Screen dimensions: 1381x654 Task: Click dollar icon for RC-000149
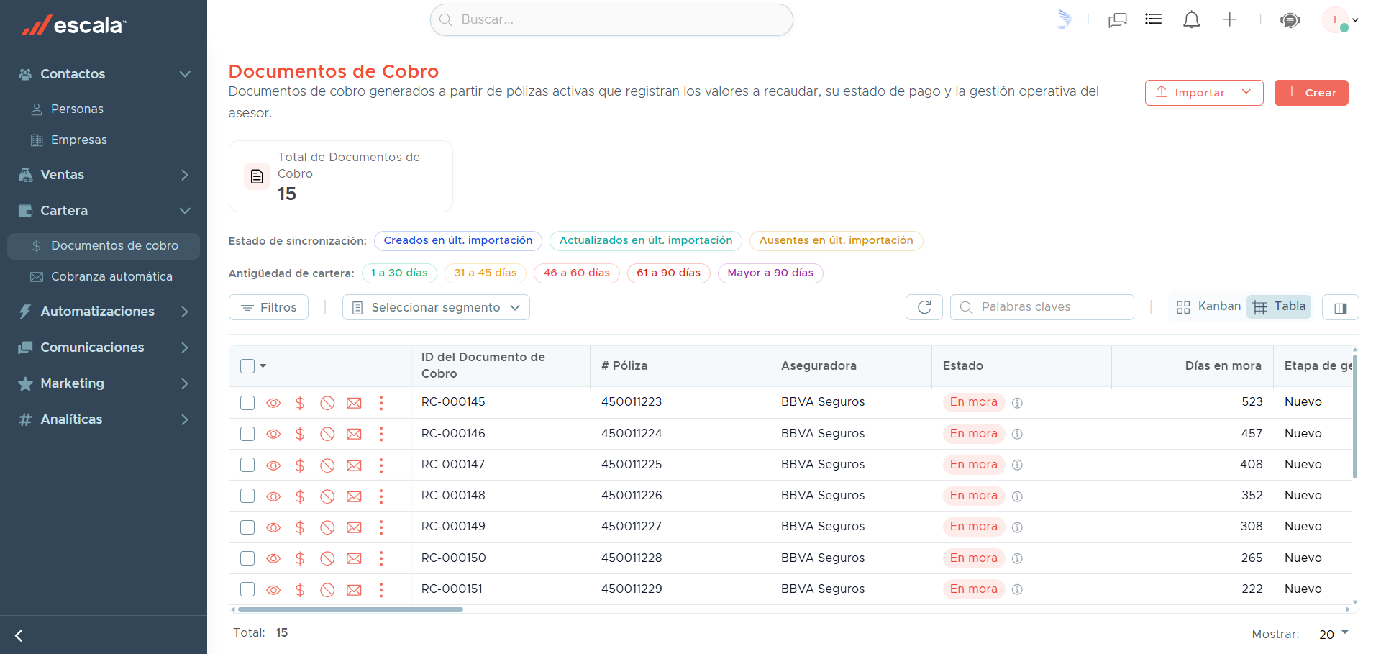[x=300, y=527]
